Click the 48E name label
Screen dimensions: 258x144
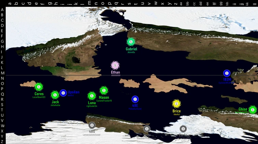point(135,105)
